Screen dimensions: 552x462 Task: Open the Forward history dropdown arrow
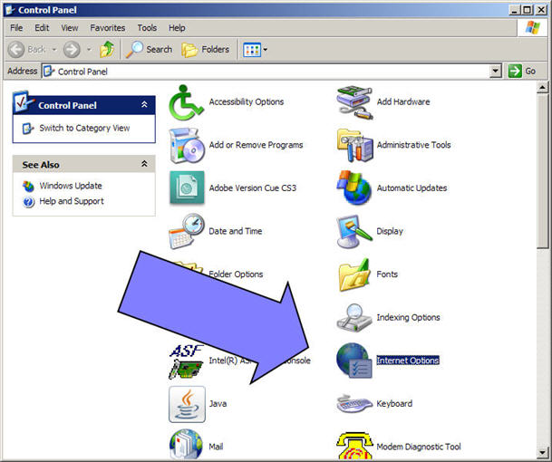(x=89, y=50)
